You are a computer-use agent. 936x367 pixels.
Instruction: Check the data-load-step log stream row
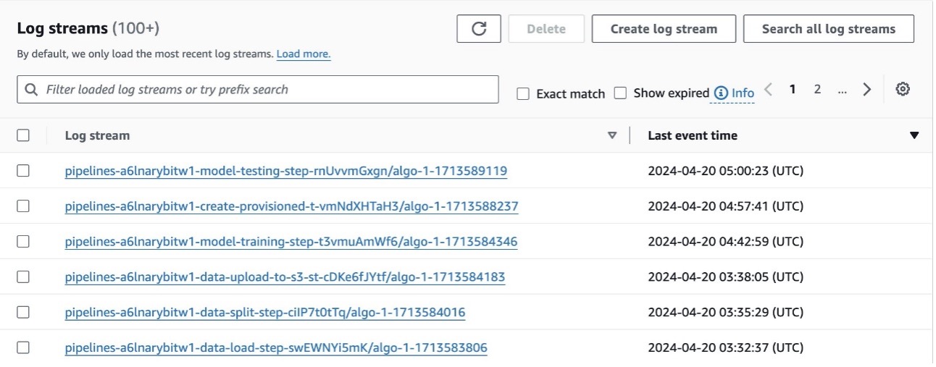click(23, 347)
